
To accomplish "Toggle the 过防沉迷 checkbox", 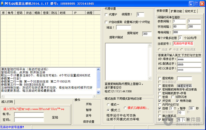I will (x=173, y=97).
